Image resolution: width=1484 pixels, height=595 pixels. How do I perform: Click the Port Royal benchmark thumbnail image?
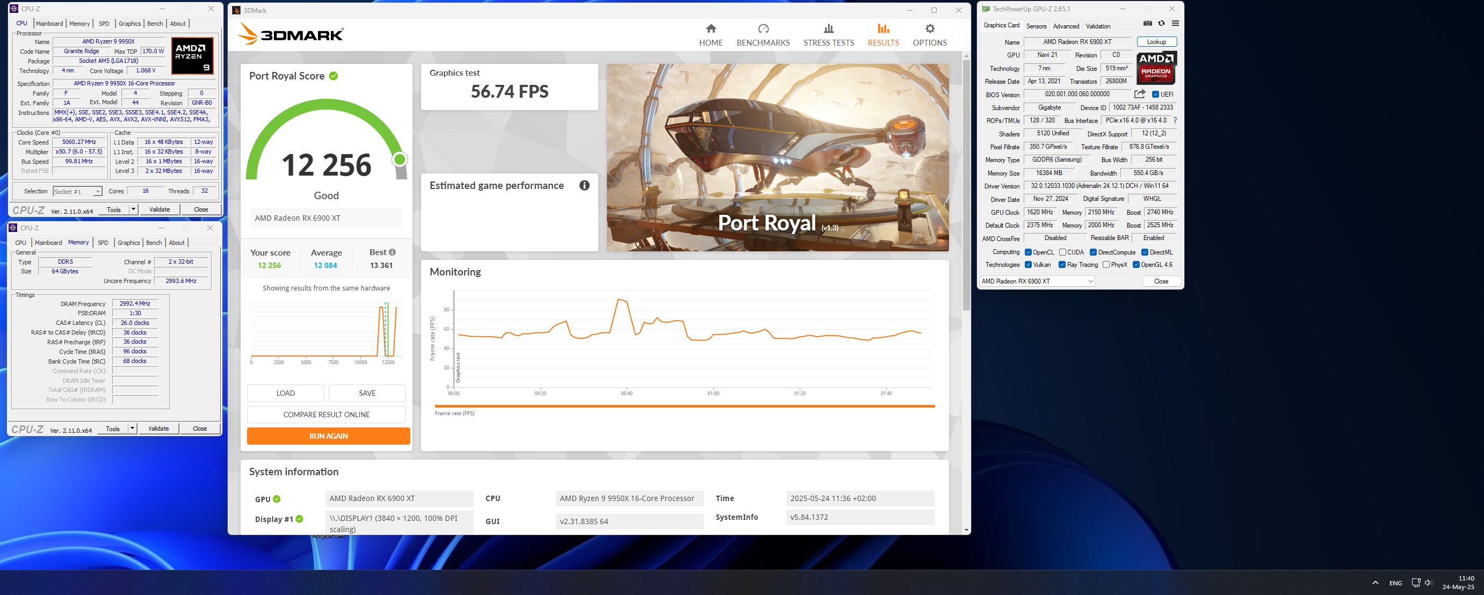coord(778,157)
